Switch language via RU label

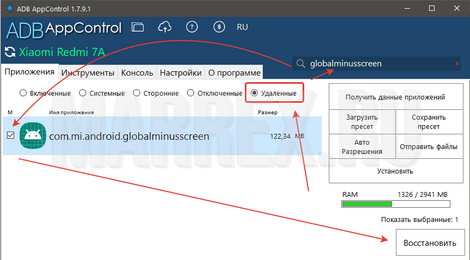click(x=242, y=27)
